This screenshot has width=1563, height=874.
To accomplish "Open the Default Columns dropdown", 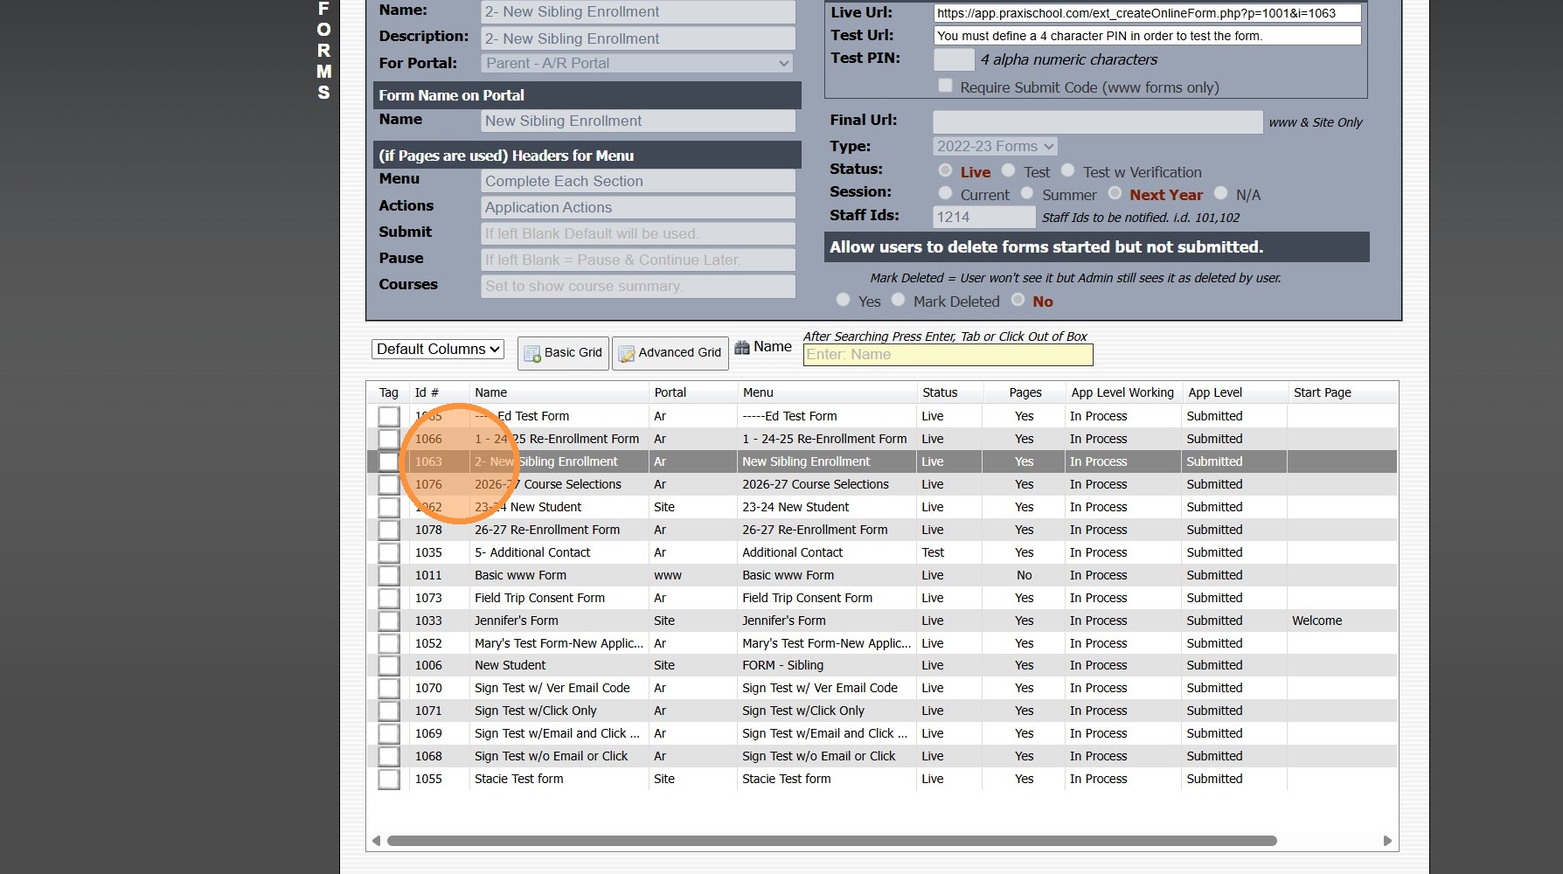I will click(x=438, y=350).
